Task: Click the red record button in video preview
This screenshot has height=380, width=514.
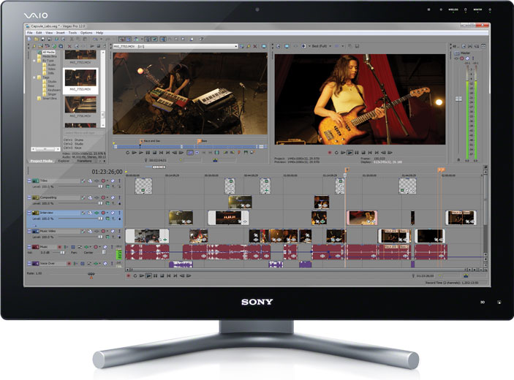Action: (x=330, y=153)
